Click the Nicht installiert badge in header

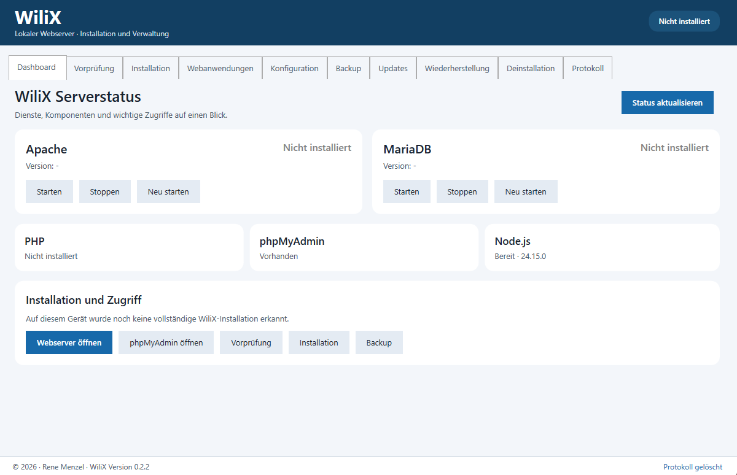[x=684, y=21]
